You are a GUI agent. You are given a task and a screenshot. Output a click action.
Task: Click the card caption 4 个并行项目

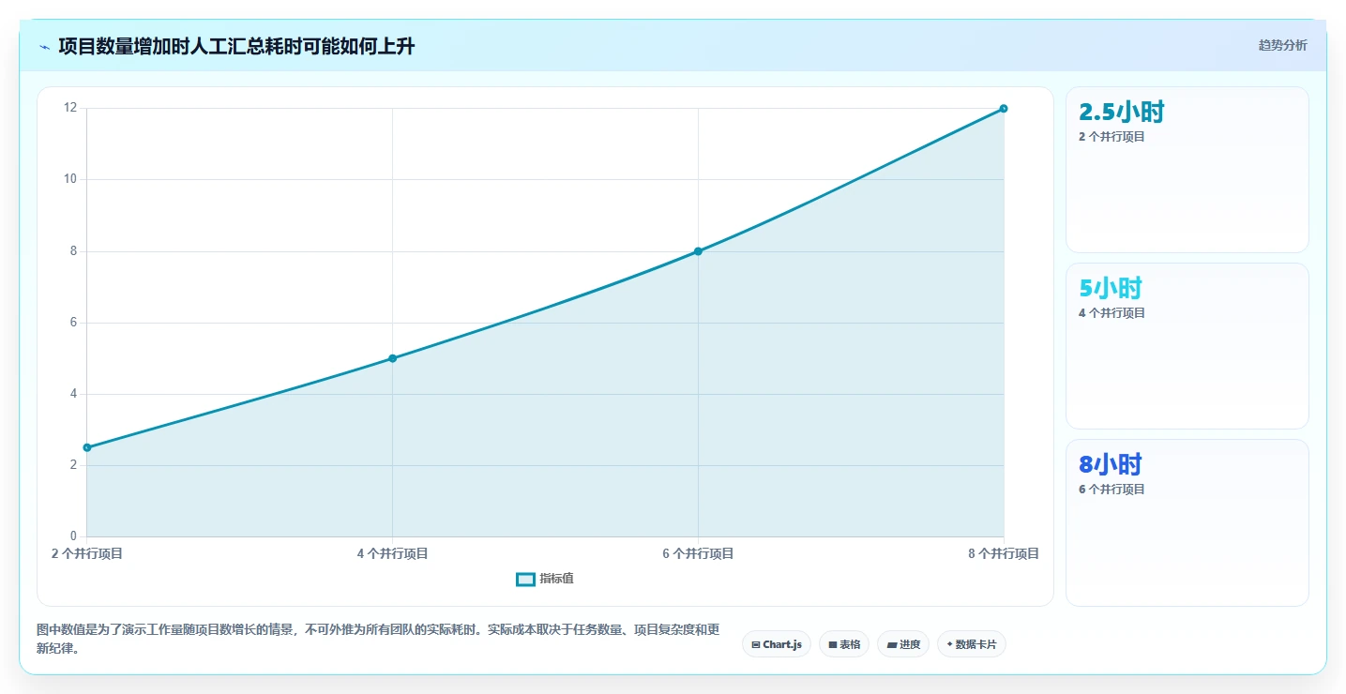pos(1112,313)
